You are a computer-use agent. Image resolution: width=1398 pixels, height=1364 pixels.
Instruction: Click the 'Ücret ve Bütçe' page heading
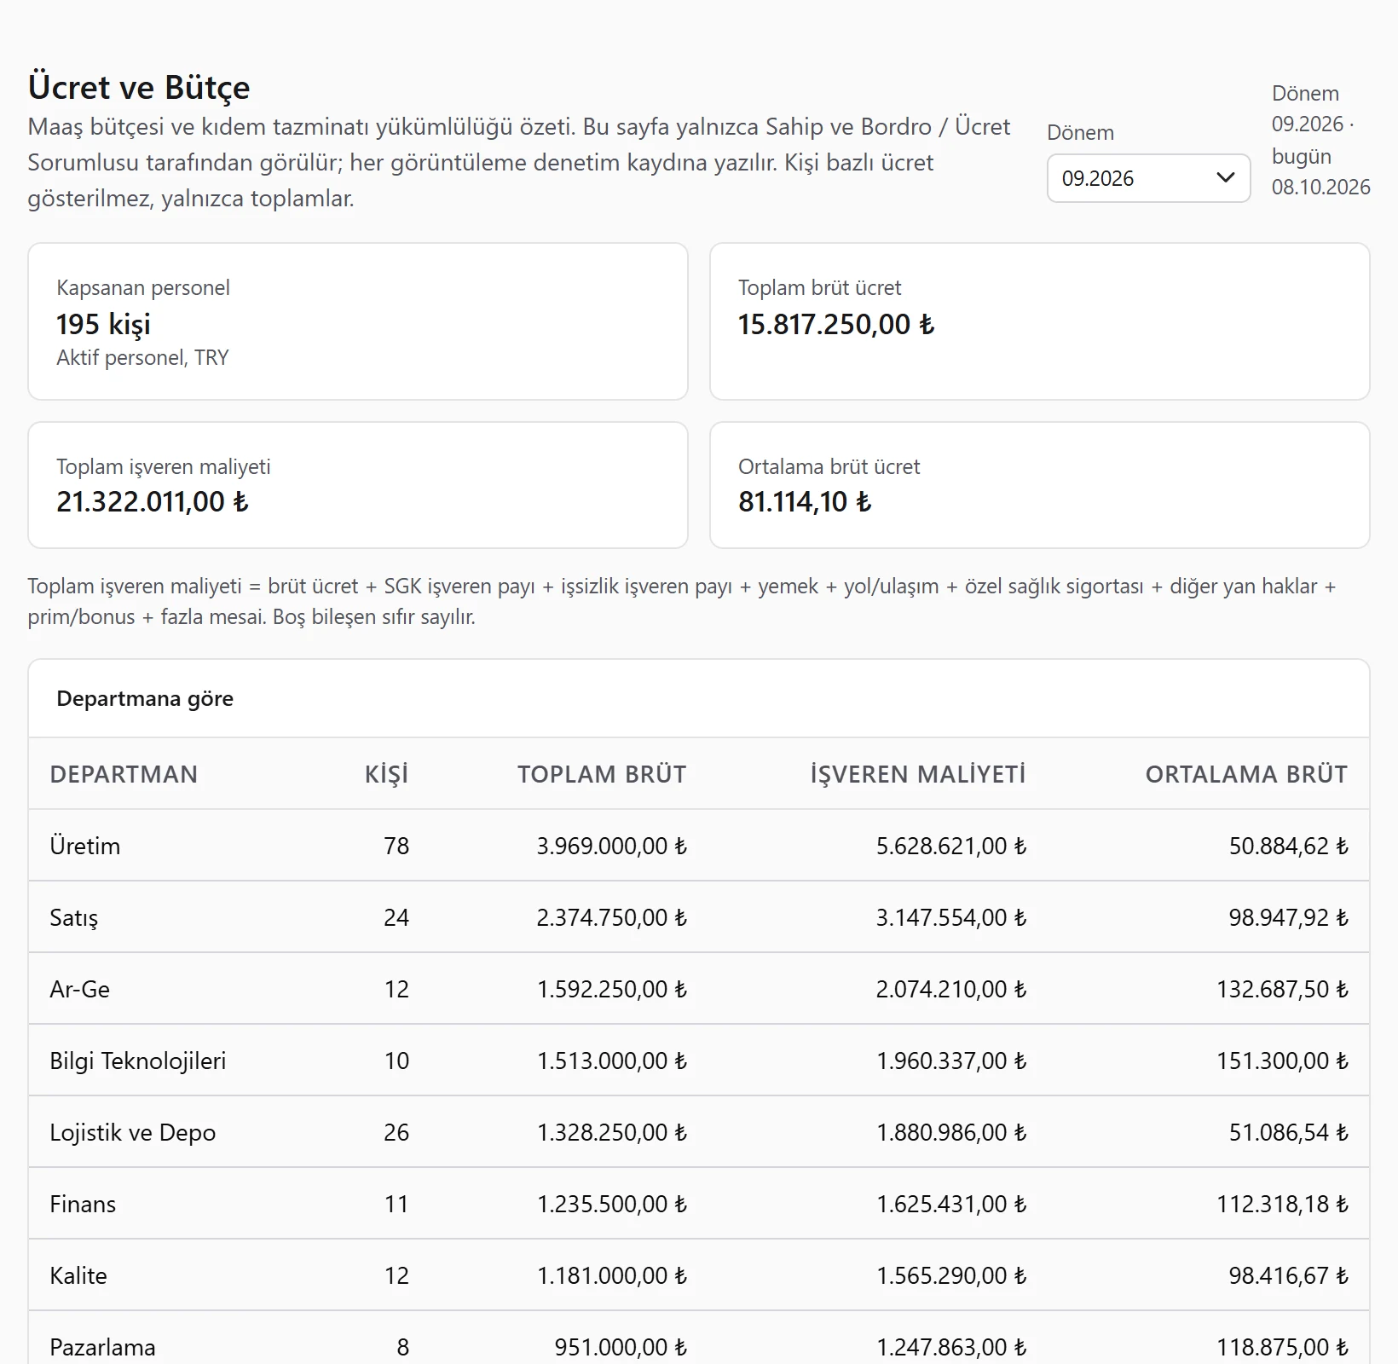[139, 88]
